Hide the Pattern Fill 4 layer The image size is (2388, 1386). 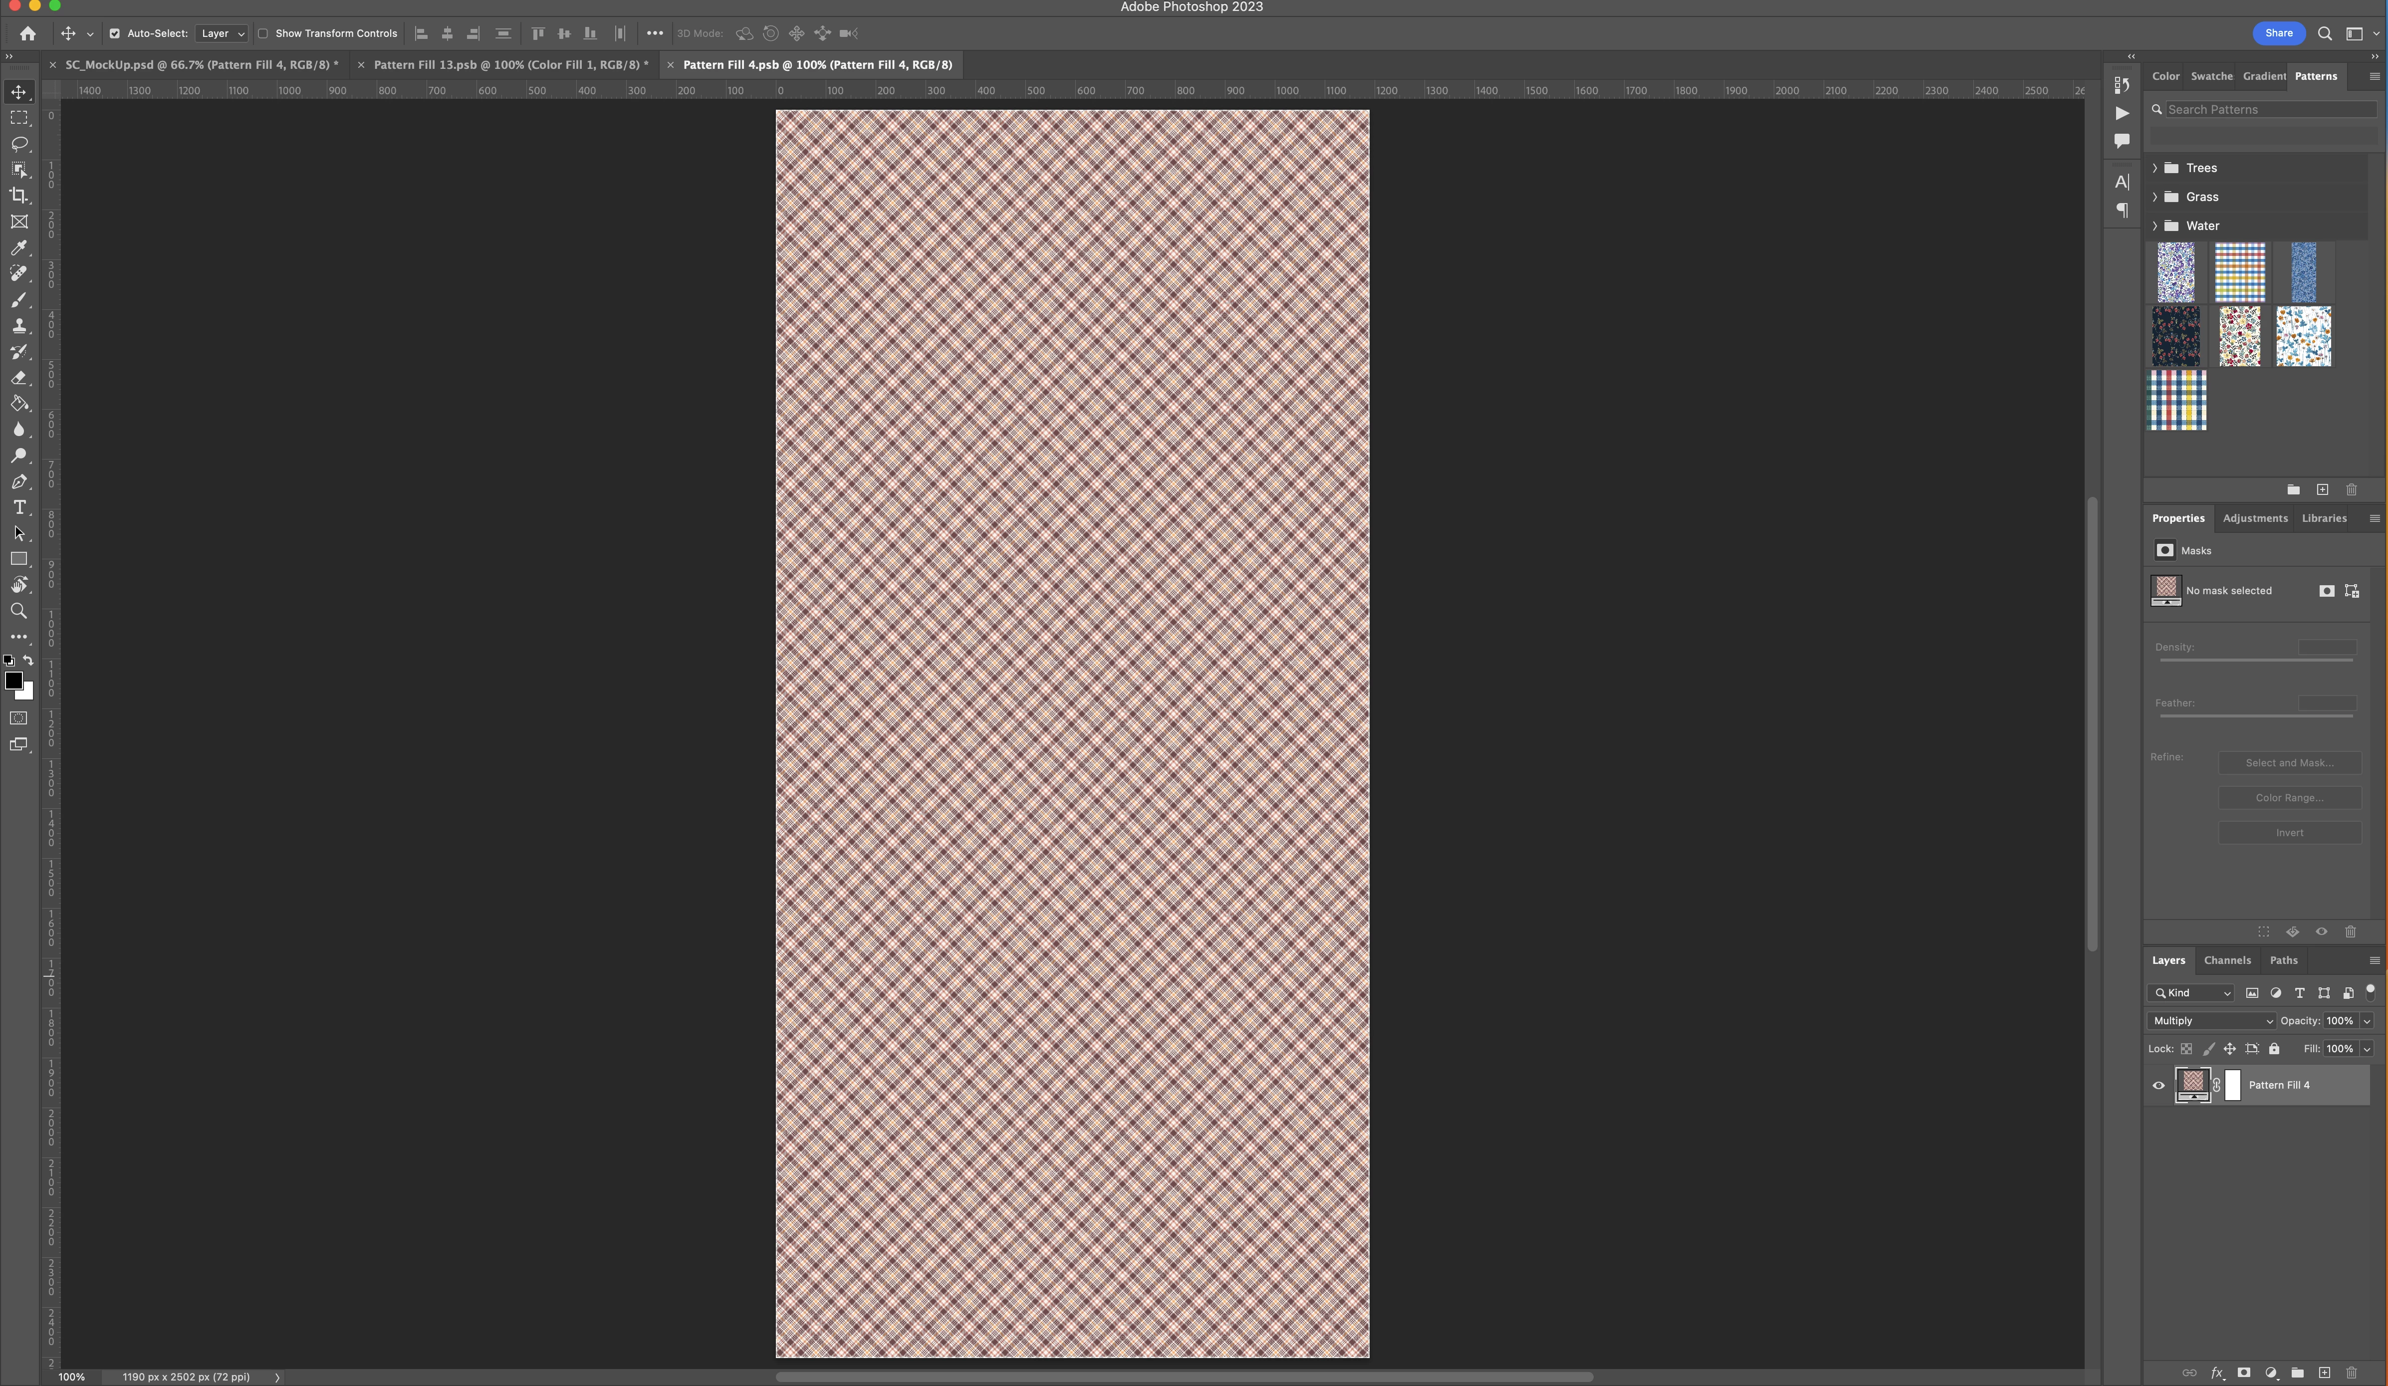point(2158,1086)
